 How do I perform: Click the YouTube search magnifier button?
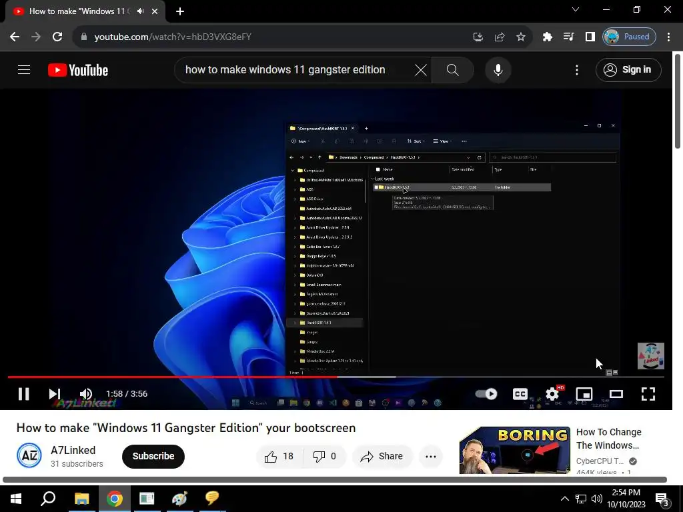tap(453, 69)
